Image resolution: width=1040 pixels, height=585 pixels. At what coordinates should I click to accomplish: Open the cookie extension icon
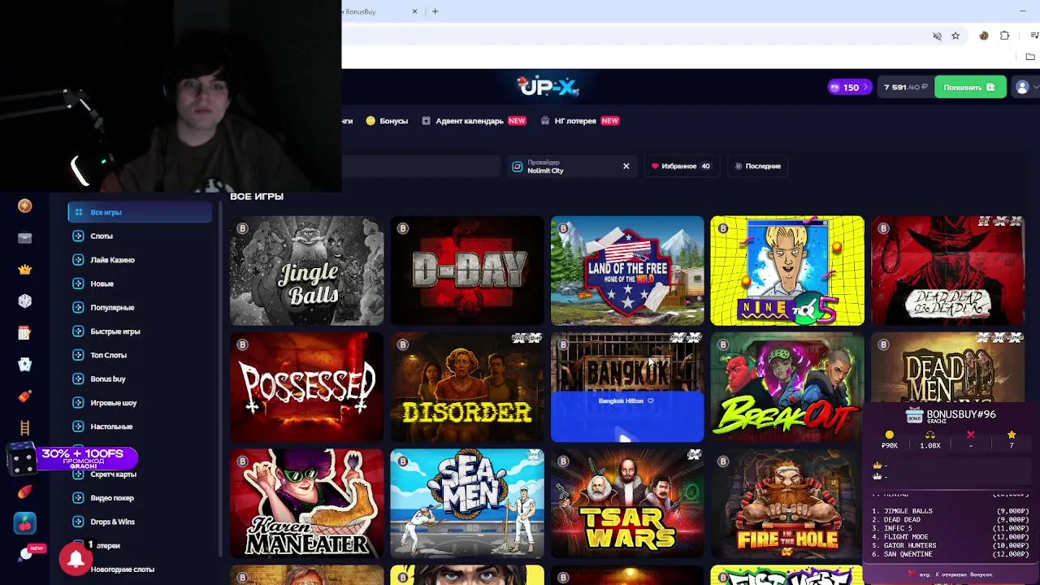[984, 36]
